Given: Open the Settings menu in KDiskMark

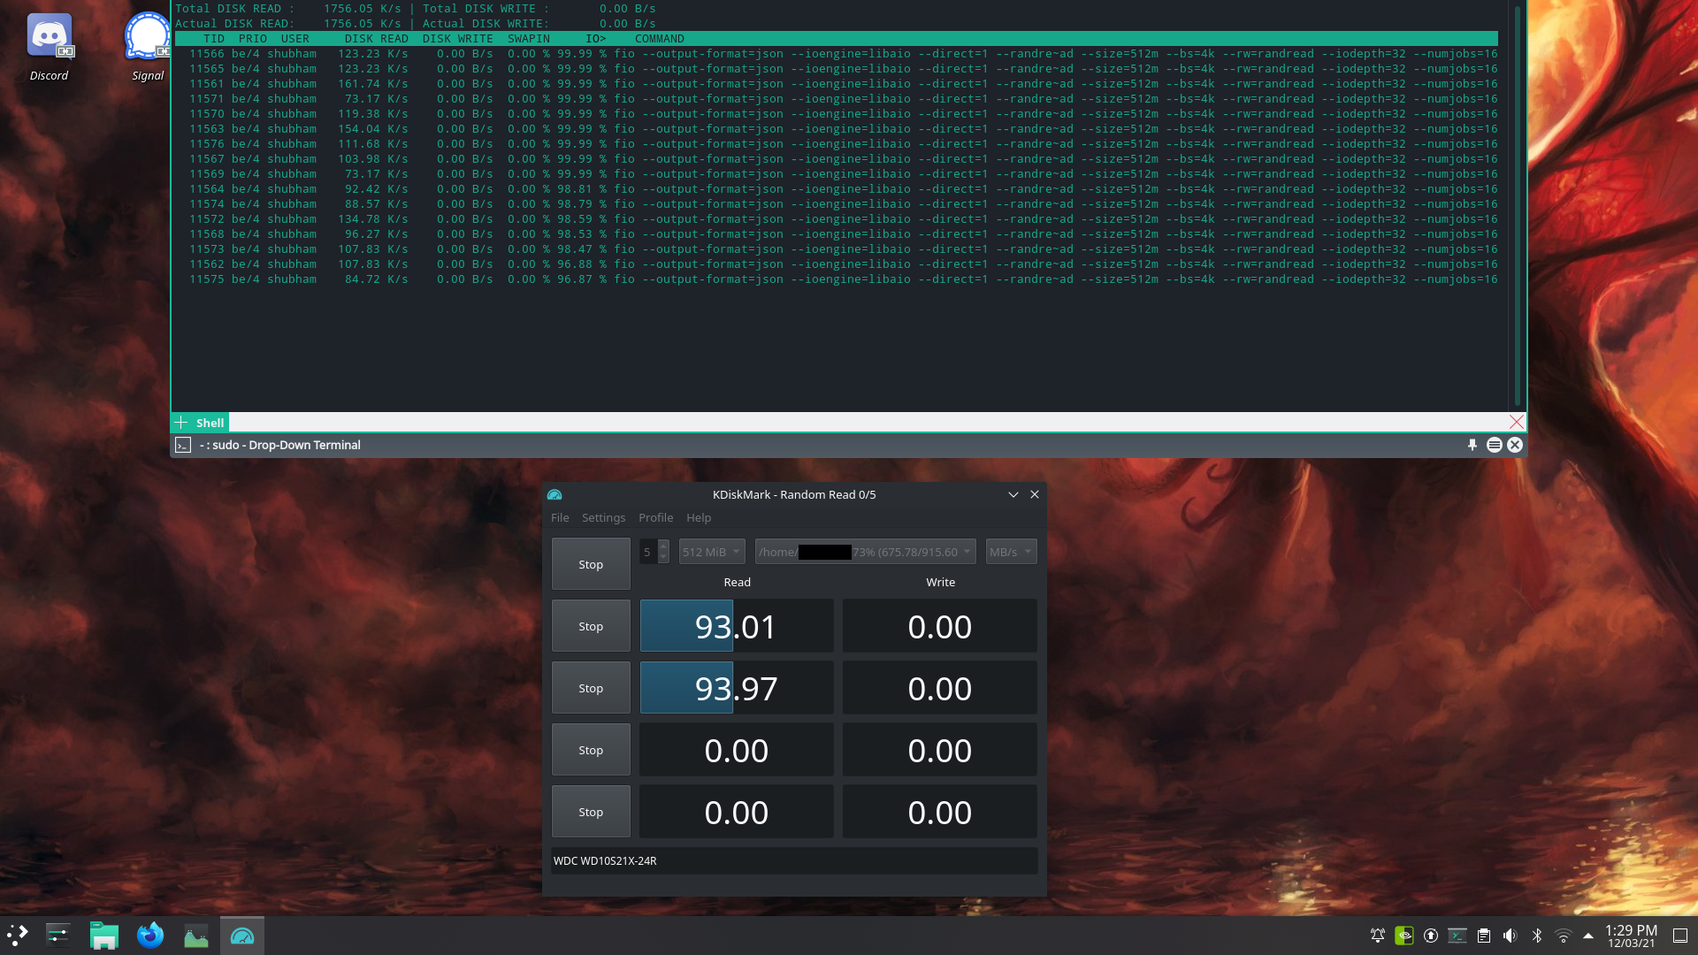Looking at the screenshot, I should click(603, 517).
